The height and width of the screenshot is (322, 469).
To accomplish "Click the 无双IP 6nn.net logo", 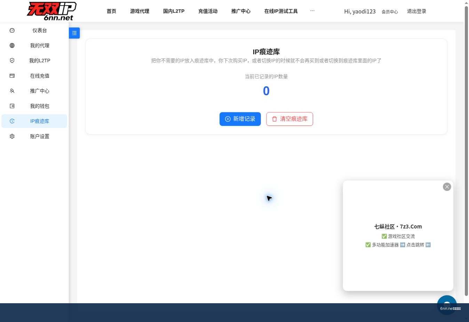I will coord(51,11).
